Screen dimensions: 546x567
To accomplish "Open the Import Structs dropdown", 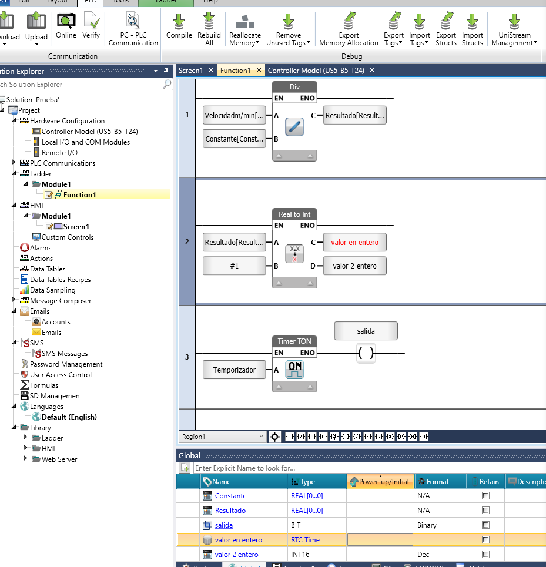I will click(472, 28).
